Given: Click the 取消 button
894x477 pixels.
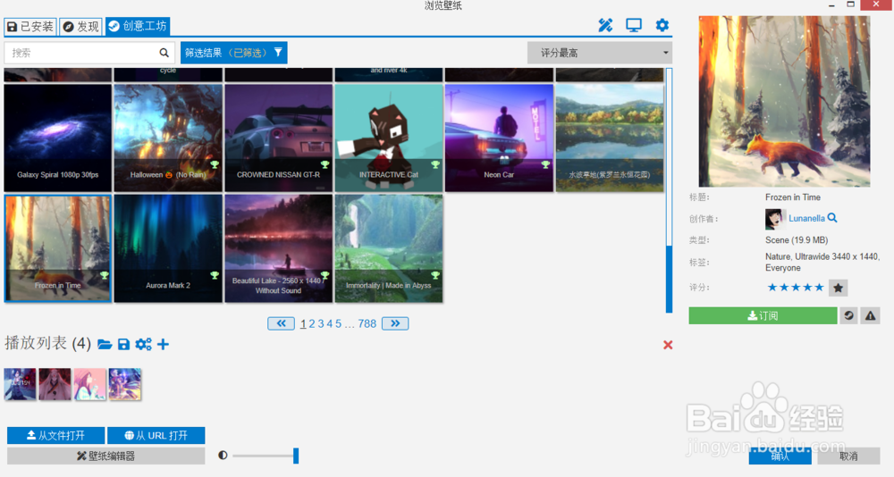Looking at the screenshot, I should 848,456.
